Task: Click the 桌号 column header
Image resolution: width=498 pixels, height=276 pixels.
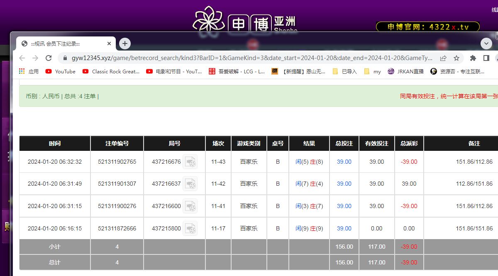Action: pyautogui.click(x=278, y=143)
